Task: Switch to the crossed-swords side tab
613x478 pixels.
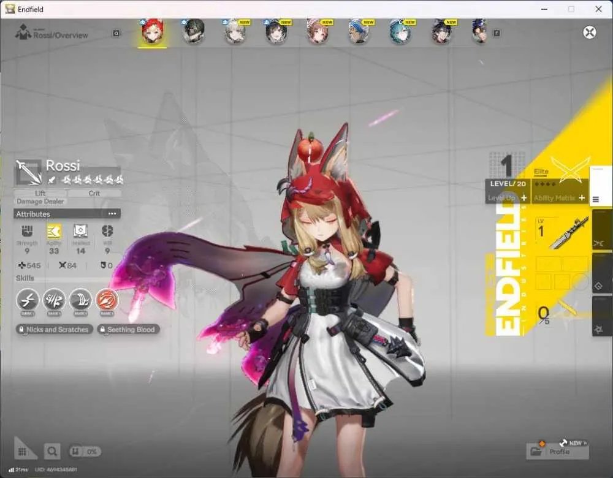Action: point(602,230)
